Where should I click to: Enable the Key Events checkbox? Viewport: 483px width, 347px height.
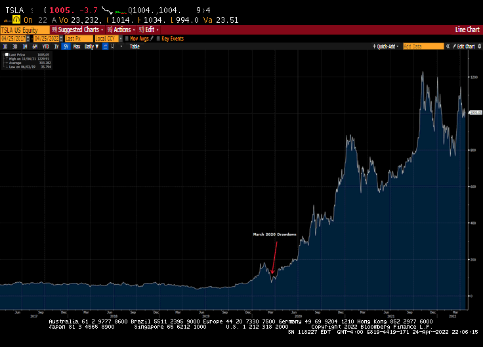158,39
